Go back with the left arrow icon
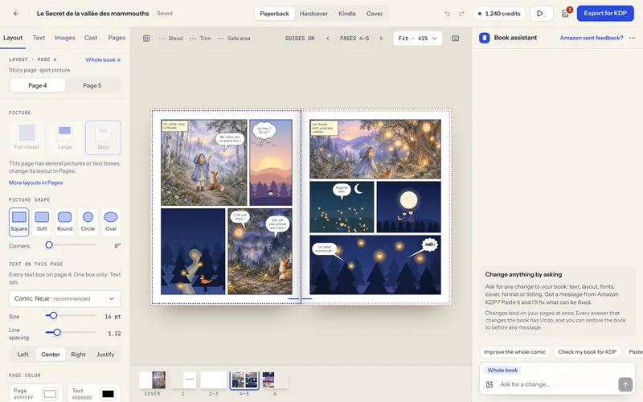The width and height of the screenshot is (643, 402). click(16, 13)
